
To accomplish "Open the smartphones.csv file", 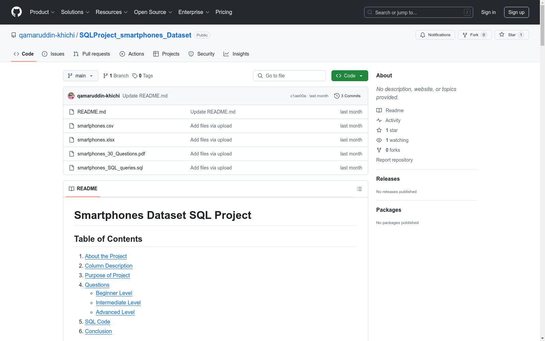I will click(x=95, y=126).
